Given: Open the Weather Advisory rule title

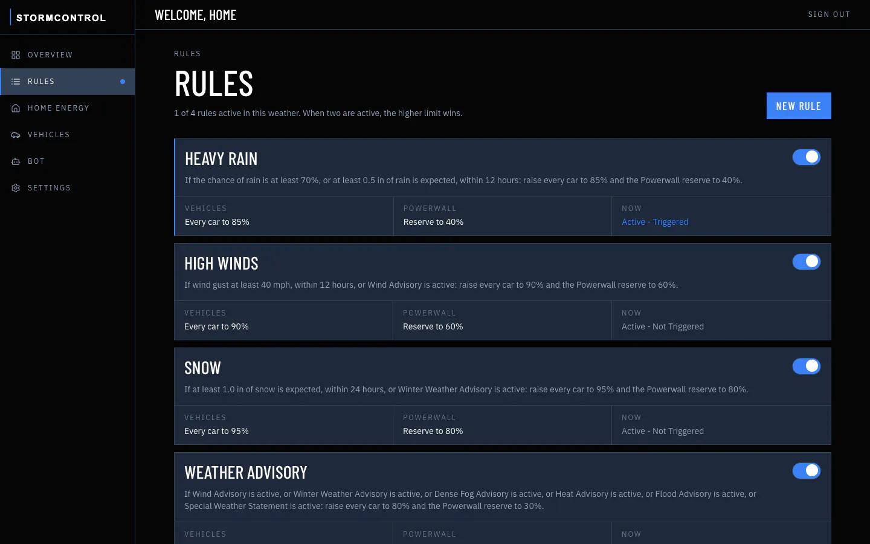Looking at the screenshot, I should pos(246,473).
